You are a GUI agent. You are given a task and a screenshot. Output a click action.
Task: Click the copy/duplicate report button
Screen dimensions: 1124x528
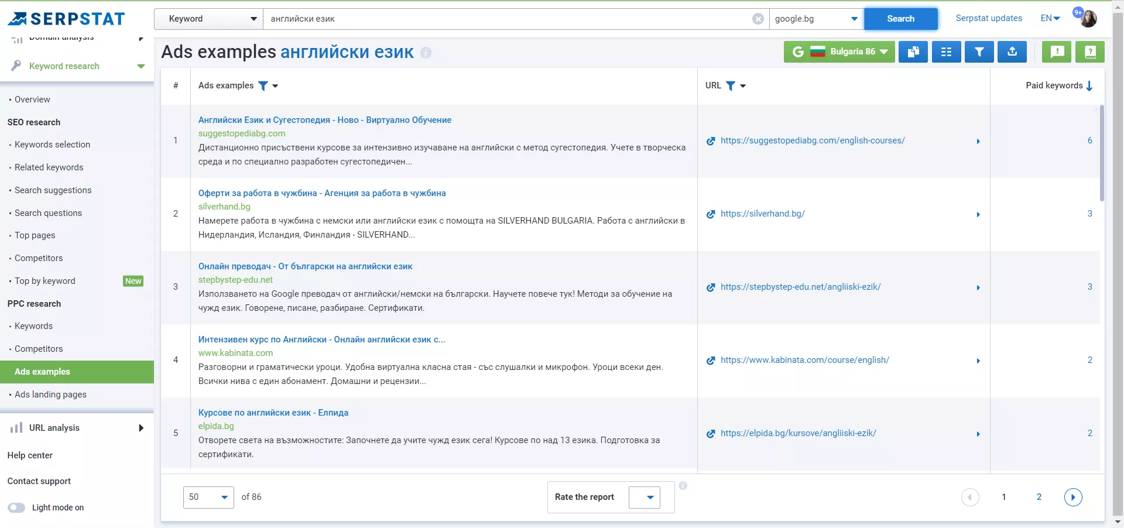click(913, 52)
